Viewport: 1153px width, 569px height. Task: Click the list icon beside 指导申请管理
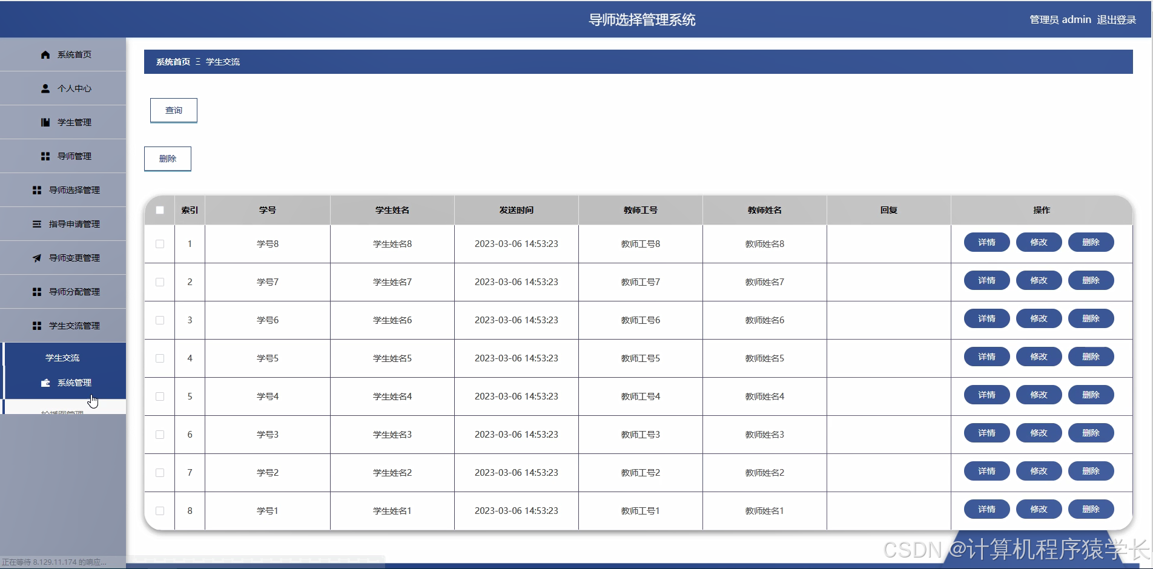(x=37, y=224)
